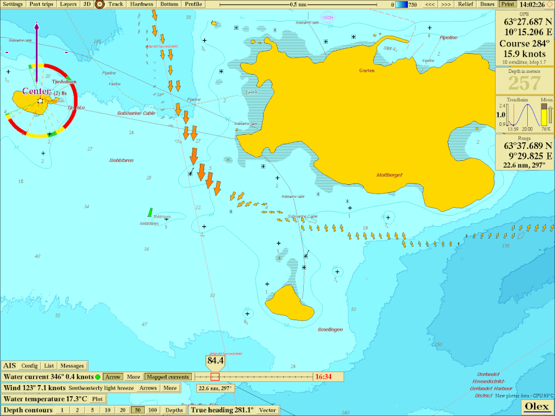The width and height of the screenshot is (555, 416).
Task: Click the Olex logo
Action: click(536, 406)
